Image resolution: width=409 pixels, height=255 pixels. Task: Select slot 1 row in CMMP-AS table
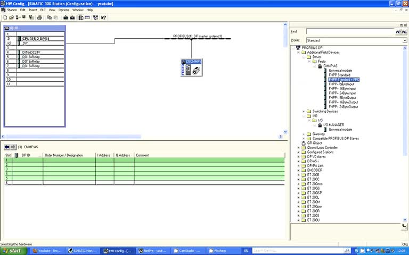click(x=144, y=160)
